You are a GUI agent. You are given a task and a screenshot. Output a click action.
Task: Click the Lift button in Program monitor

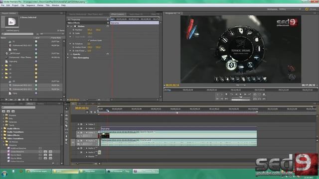[255, 99]
